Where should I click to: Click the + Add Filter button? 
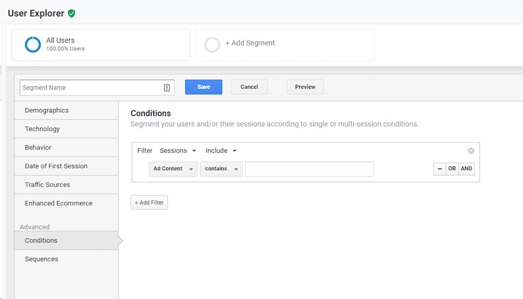(x=149, y=203)
